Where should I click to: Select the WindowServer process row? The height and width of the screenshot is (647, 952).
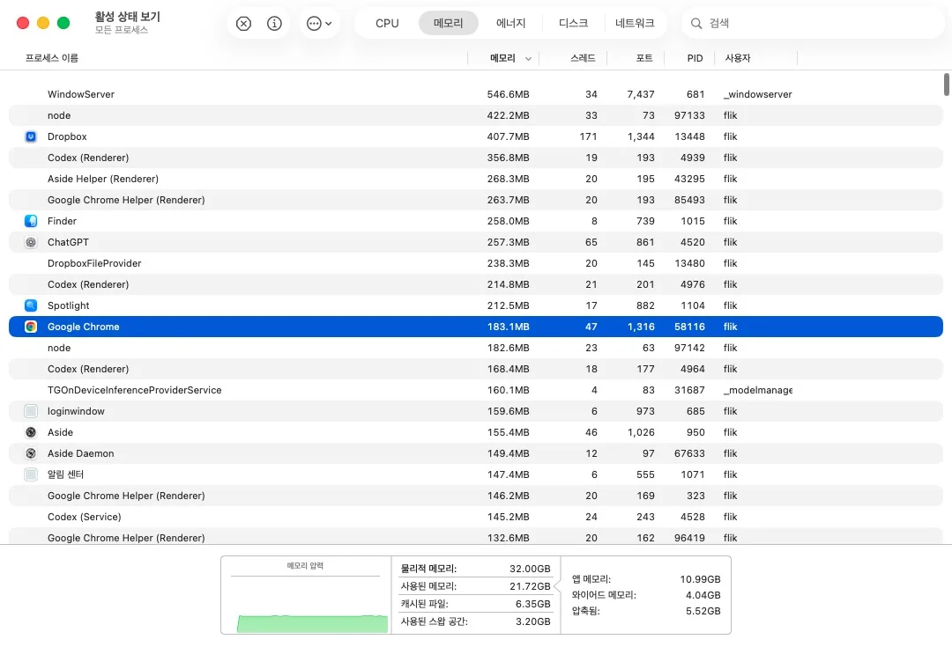point(475,94)
